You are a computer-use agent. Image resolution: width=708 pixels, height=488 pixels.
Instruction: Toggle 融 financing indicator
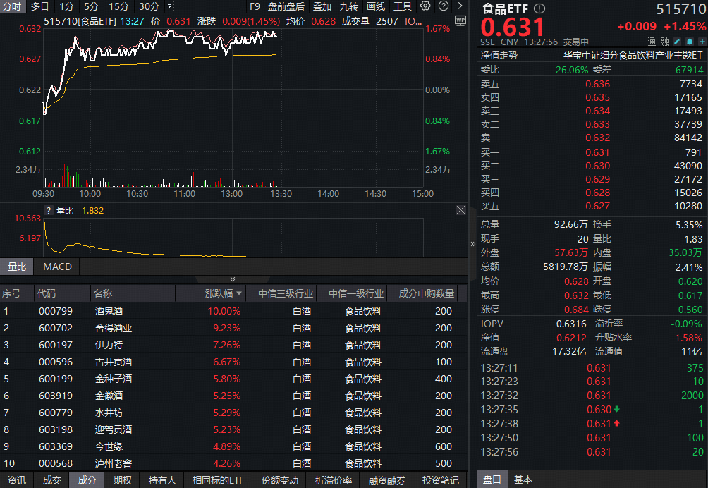[x=665, y=42]
